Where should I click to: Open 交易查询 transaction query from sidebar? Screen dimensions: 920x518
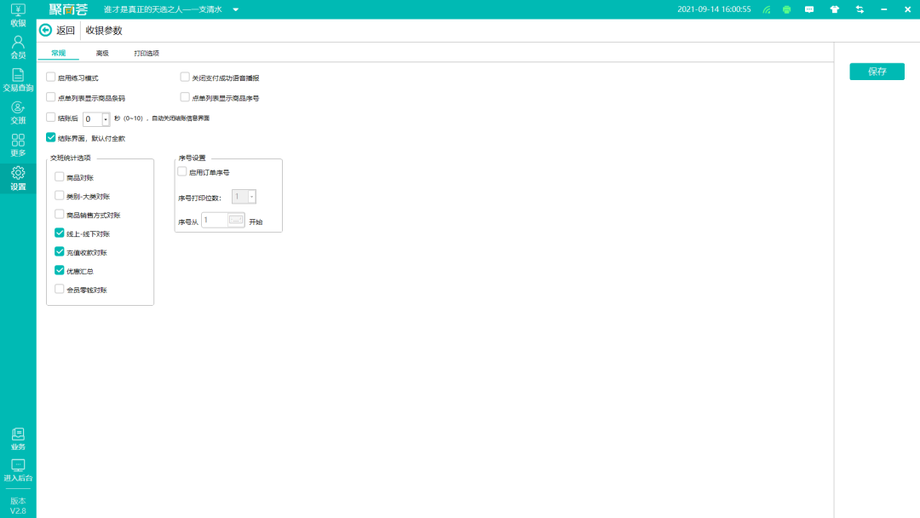tap(17, 80)
